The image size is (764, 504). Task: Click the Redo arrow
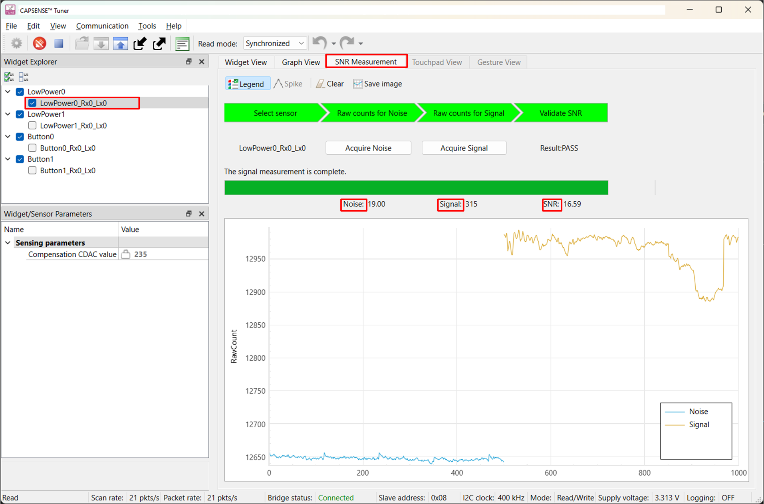click(x=347, y=42)
